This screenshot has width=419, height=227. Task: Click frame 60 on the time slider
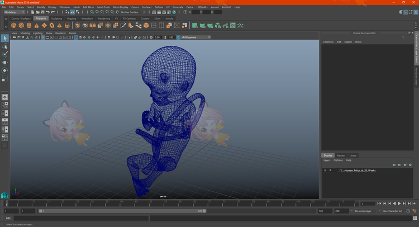point(180,204)
